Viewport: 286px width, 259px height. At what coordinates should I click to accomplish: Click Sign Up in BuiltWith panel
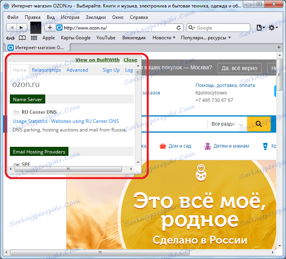[x=111, y=70]
